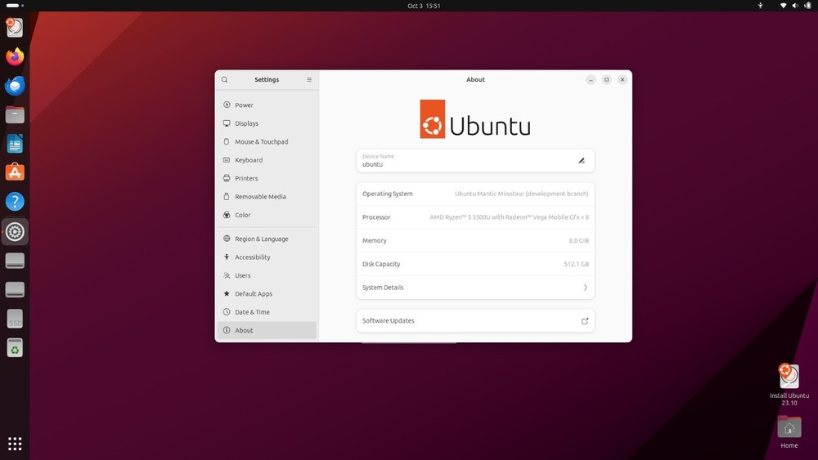Open the Activities pill in top bar
Image resolution: width=818 pixels, height=460 pixels.
click(15, 6)
